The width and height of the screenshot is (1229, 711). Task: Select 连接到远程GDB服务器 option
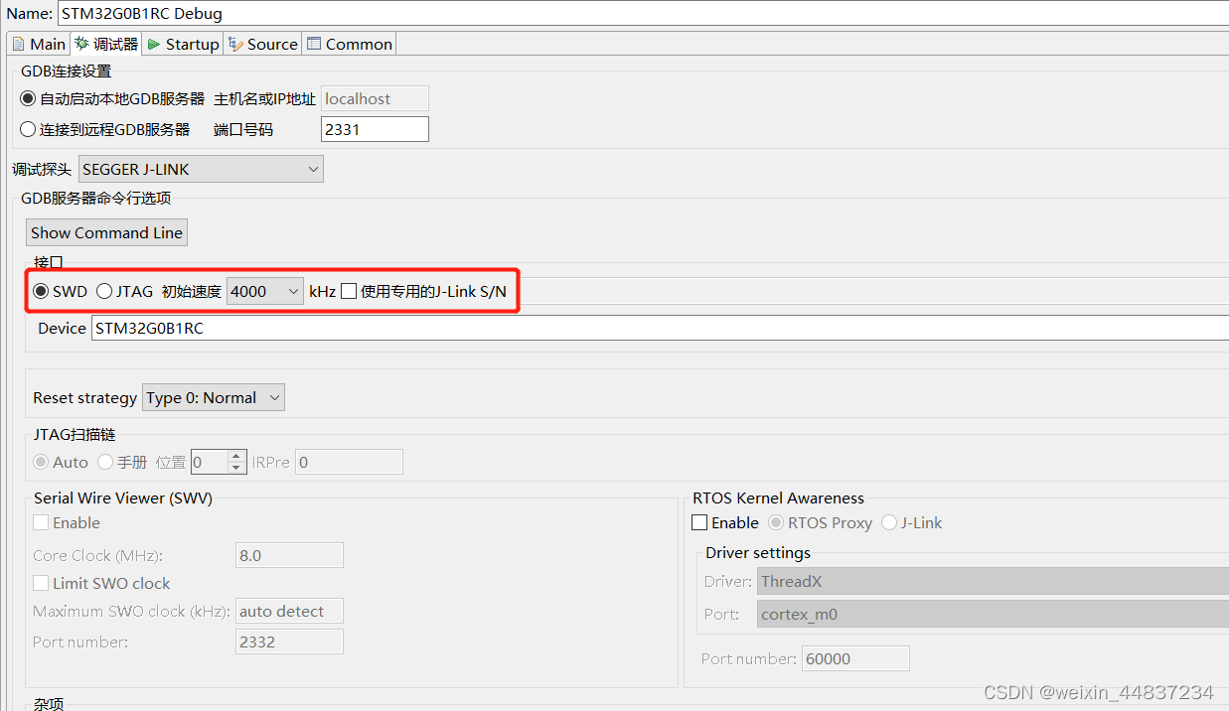(x=29, y=128)
